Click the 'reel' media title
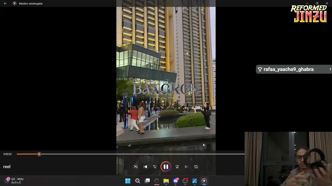332x186 pixels. pyautogui.click(x=7, y=167)
